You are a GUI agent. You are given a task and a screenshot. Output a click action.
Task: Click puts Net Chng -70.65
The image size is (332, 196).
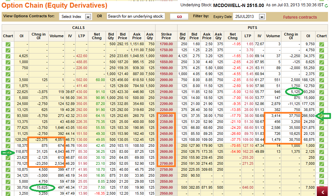point(236,146)
